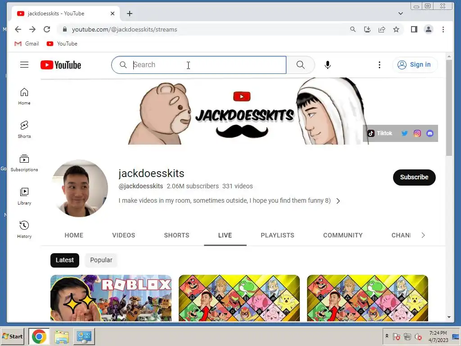Open the YouTube hamburger guide menu
461x346 pixels.
click(24, 65)
